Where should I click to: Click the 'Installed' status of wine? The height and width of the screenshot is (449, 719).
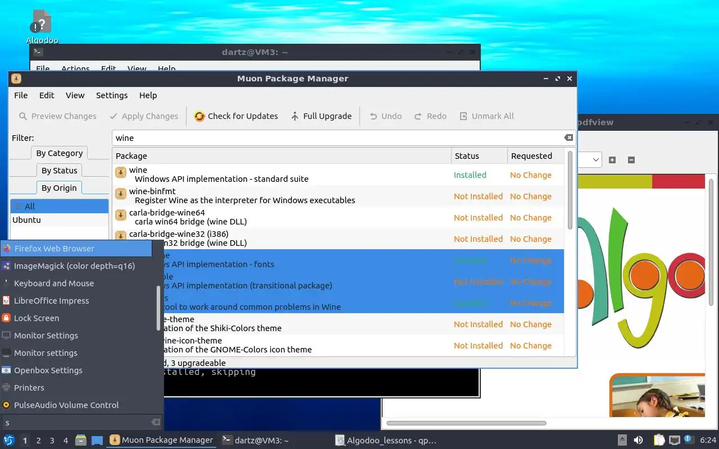tap(470, 175)
